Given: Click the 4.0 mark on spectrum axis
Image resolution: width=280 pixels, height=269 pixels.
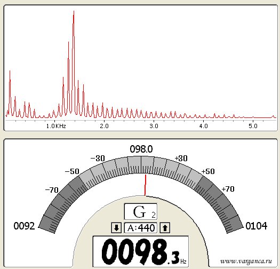Looking at the screenshot, I should coord(203,126).
